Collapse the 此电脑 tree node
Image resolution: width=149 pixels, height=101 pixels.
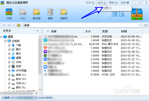[x=5, y=41]
